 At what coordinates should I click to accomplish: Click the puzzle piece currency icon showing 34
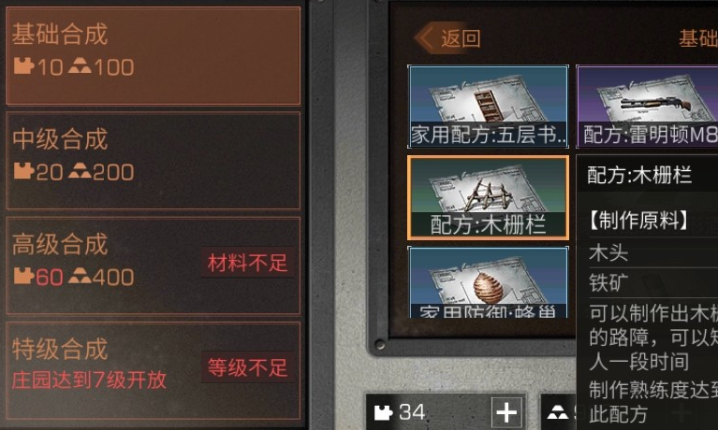(384, 412)
